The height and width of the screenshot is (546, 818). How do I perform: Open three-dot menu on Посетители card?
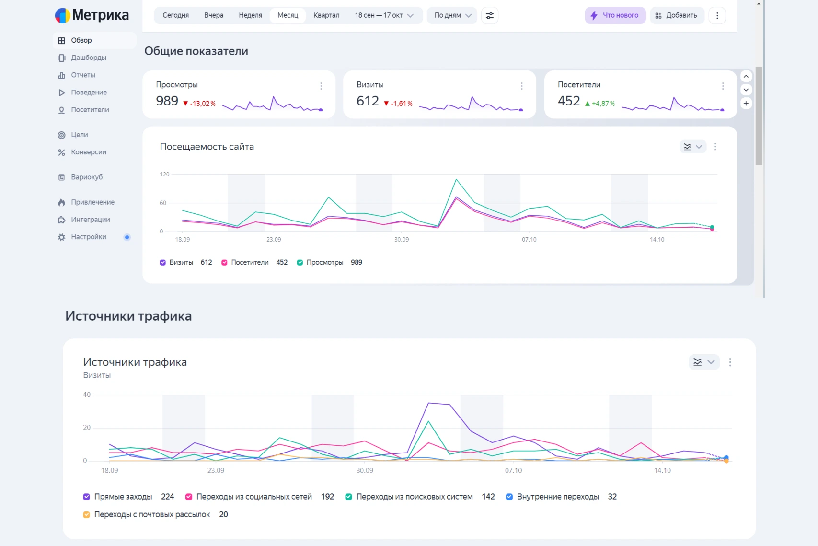click(x=723, y=86)
